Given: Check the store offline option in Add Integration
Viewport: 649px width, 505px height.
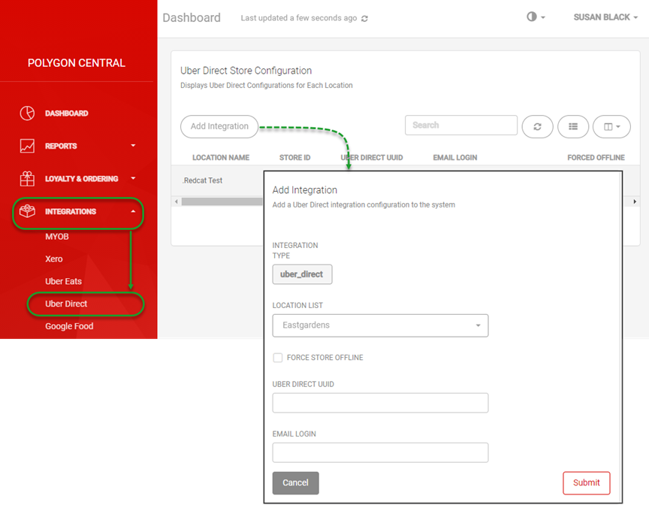Looking at the screenshot, I should [278, 358].
